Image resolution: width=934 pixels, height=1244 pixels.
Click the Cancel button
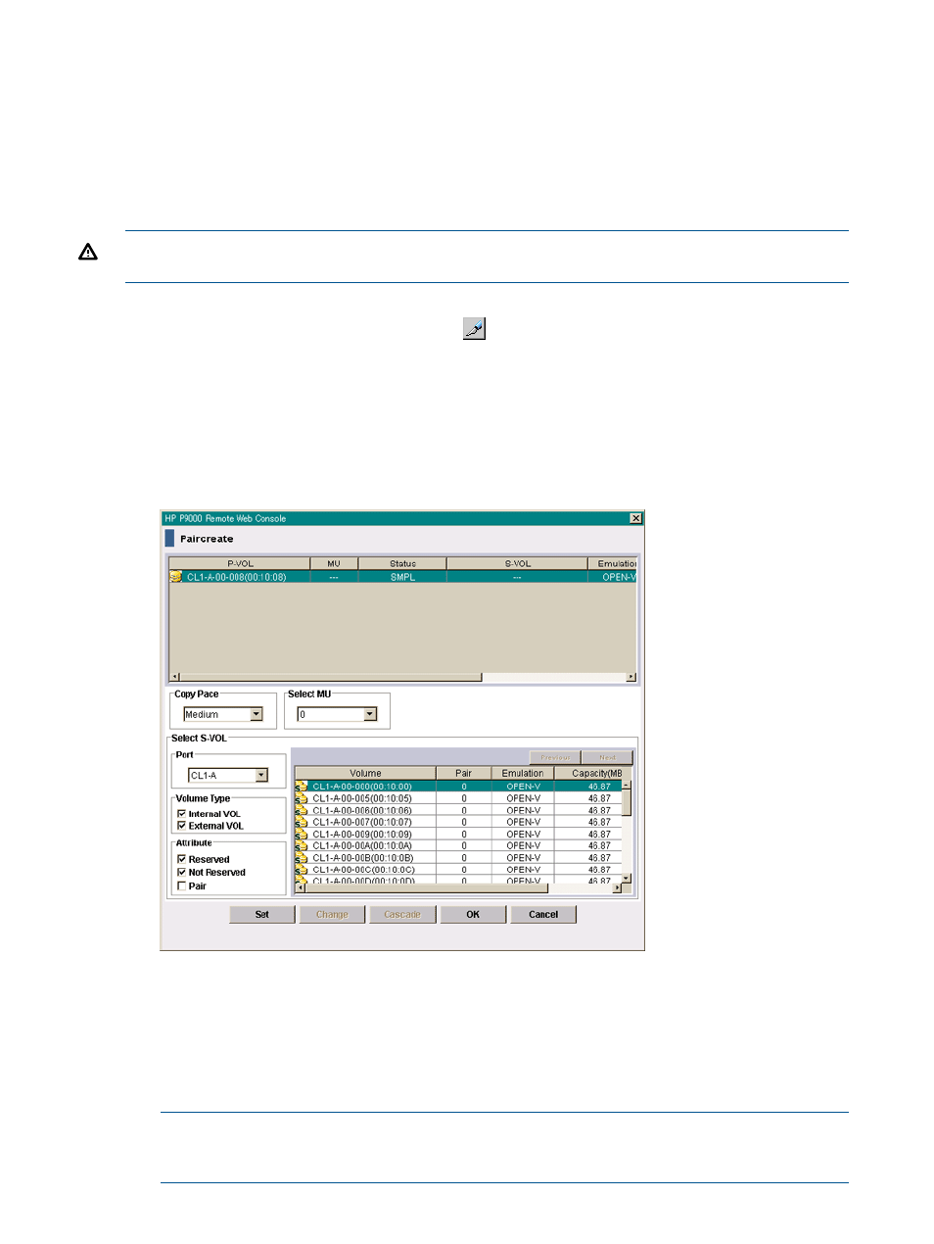543,914
